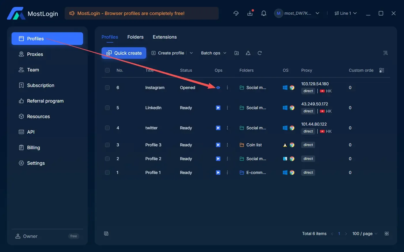Click the Quick create button

[x=124, y=53]
